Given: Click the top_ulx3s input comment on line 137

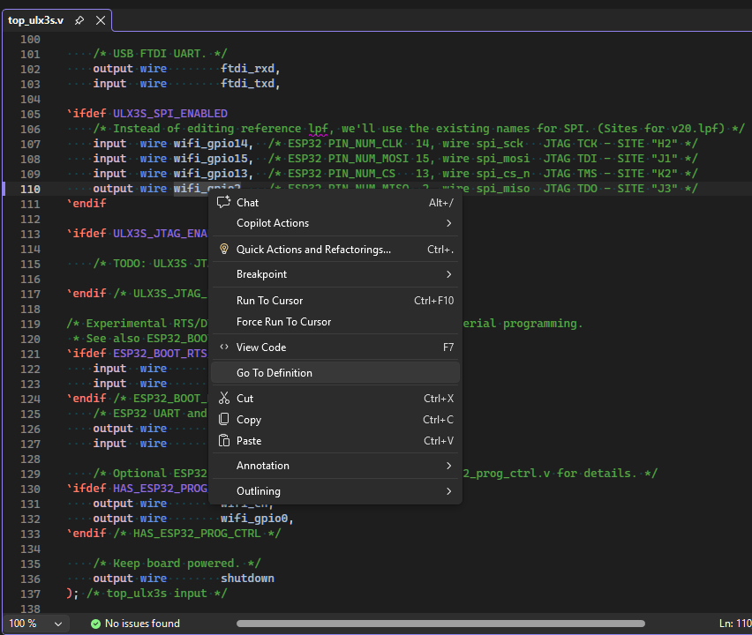Looking at the screenshot, I should [x=157, y=594].
